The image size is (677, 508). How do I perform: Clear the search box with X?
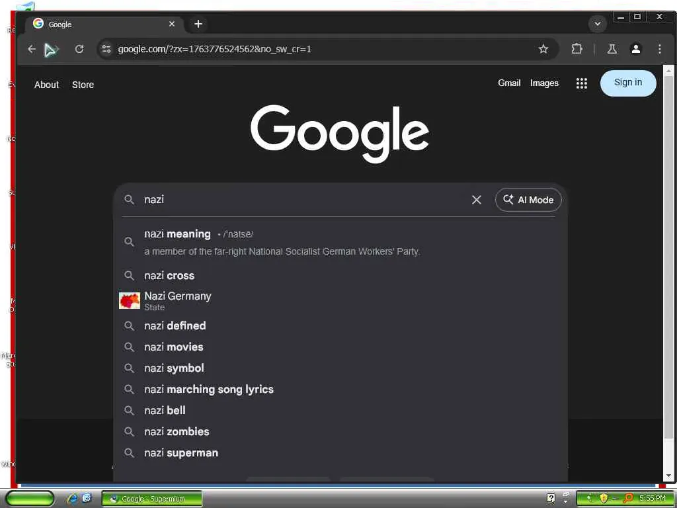476,200
